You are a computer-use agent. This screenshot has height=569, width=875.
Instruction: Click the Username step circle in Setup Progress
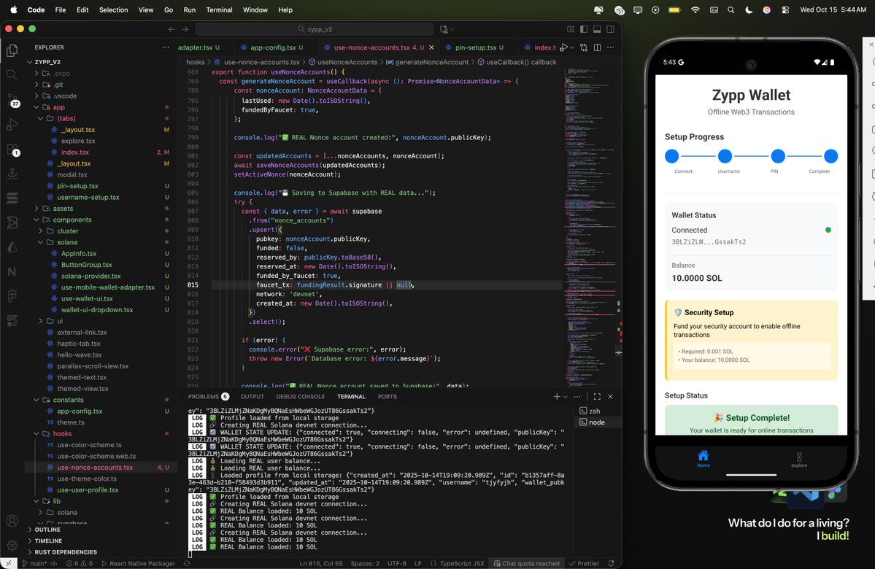point(725,156)
